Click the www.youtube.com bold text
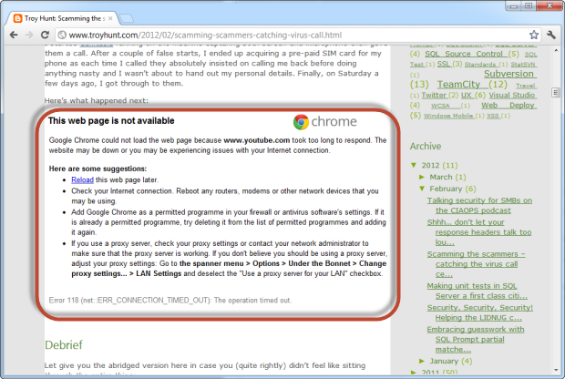This screenshot has width=565, height=379. click(x=257, y=140)
